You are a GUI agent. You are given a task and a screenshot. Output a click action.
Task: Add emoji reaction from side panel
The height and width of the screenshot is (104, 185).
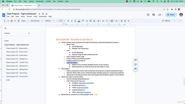click(x=136, y=64)
